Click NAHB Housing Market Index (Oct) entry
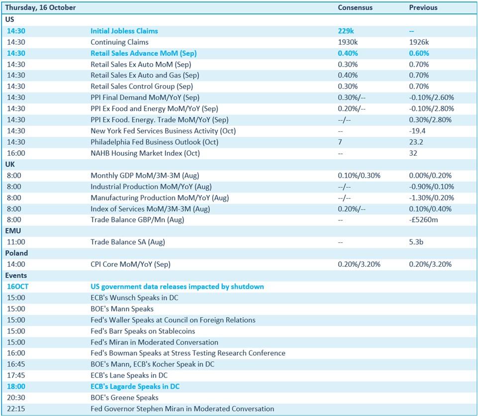 (x=145, y=153)
